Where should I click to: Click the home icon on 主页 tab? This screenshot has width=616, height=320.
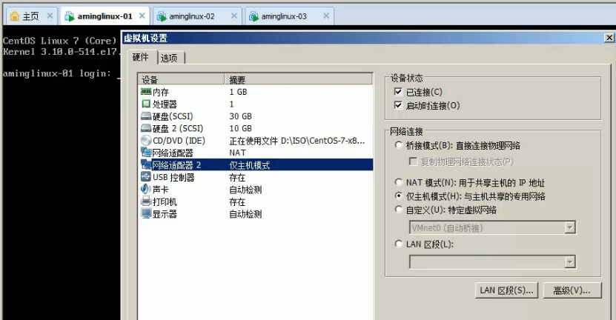click(15, 16)
